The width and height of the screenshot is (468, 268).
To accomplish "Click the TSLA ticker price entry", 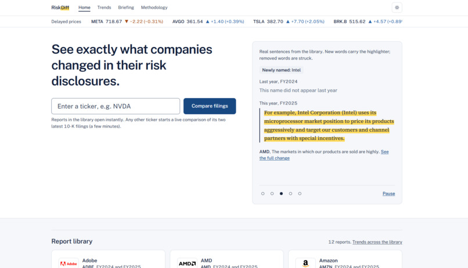I will pos(289,21).
